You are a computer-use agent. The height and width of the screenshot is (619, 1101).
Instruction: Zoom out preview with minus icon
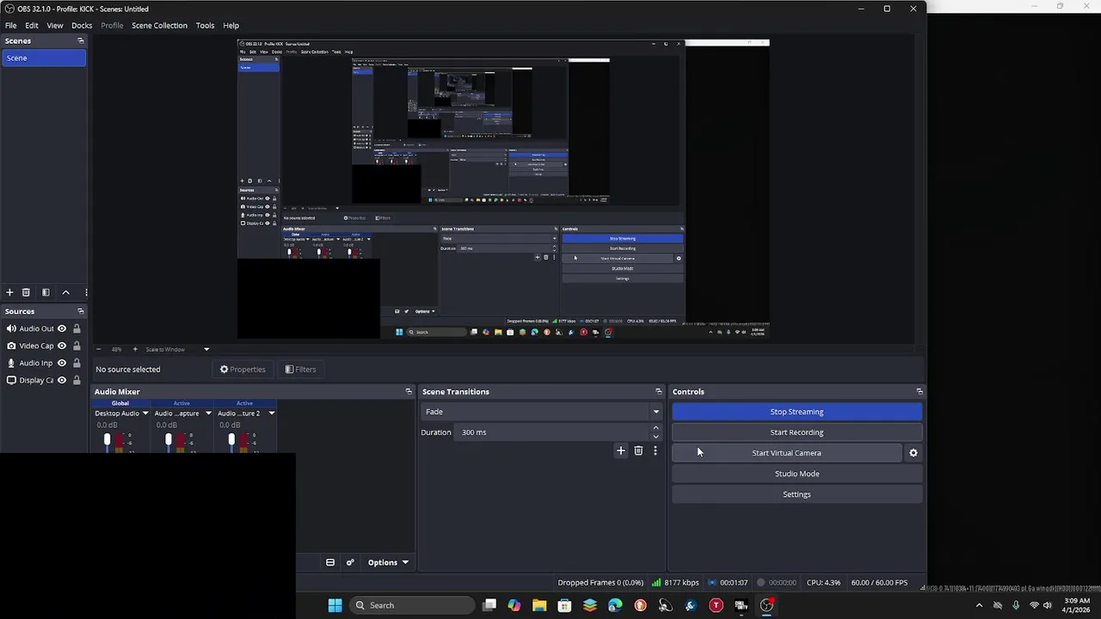click(x=98, y=349)
